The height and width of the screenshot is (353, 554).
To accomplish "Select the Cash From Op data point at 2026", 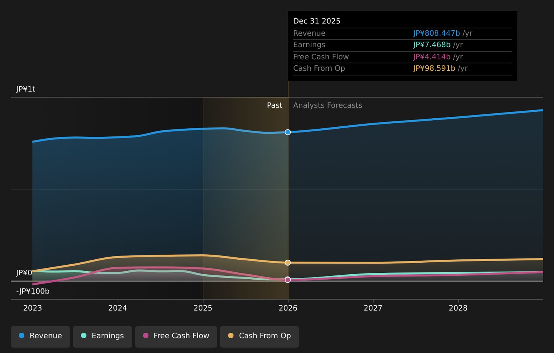I will pyautogui.click(x=288, y=263).
